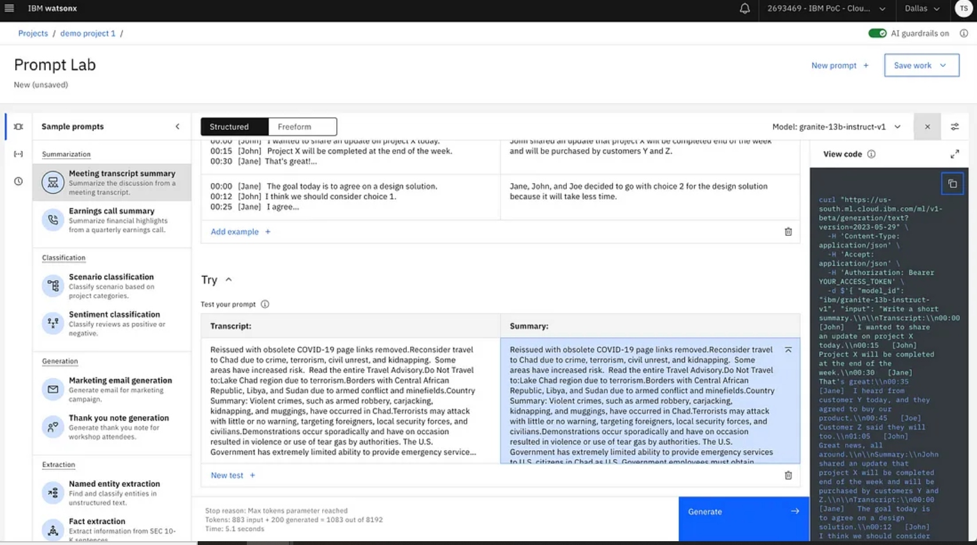
Task: Select Earnings call summary sample prompt
Action: click(112, 220)
